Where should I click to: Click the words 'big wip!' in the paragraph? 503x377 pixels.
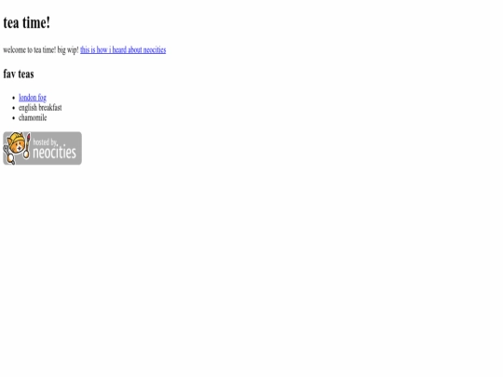68,50
